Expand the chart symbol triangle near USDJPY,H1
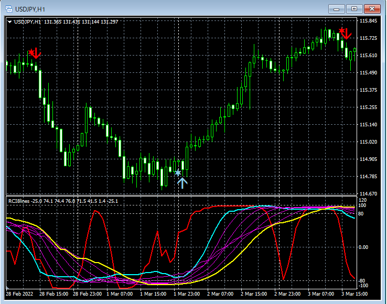The image size is (387, 304). (9, 22)
